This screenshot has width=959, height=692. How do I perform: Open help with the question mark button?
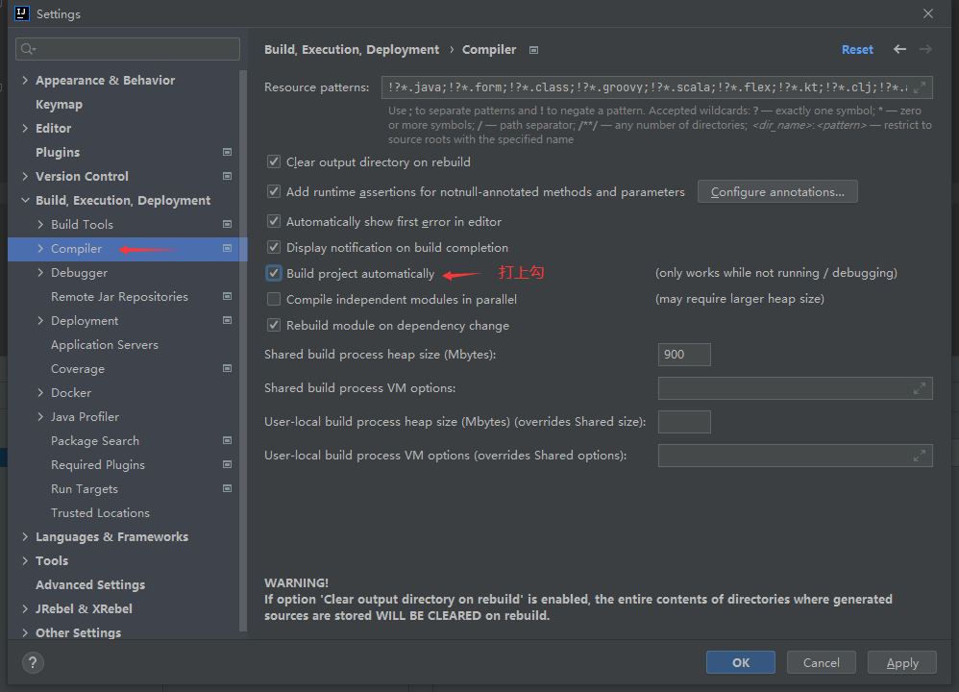point(33,662)
